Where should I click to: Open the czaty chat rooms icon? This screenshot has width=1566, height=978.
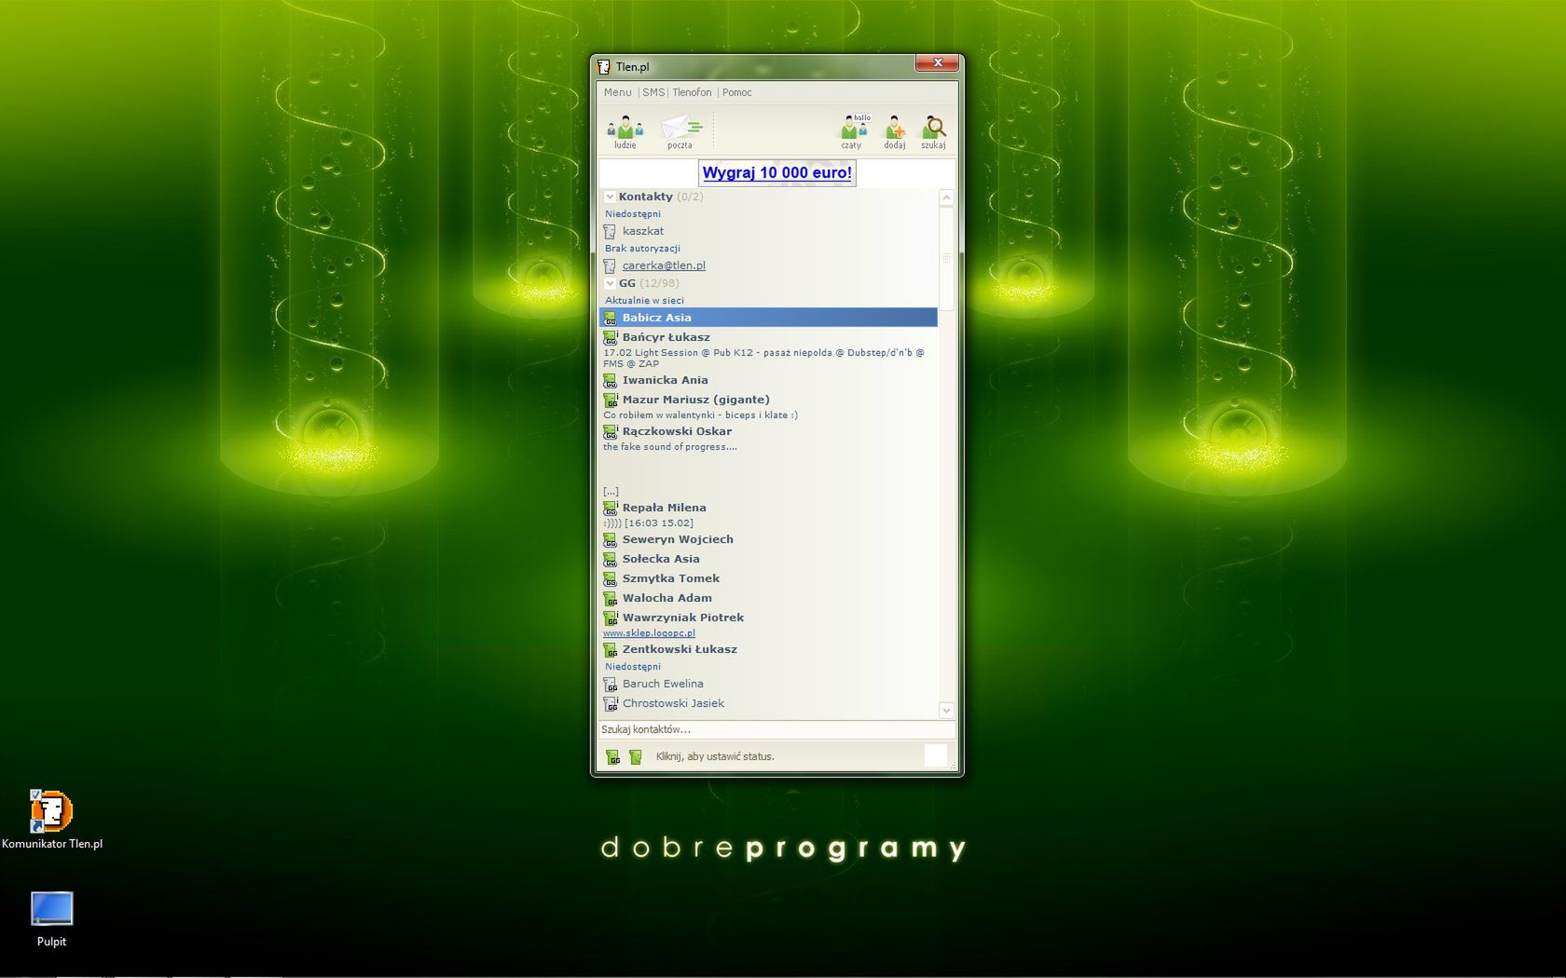[x=853, y=130]
